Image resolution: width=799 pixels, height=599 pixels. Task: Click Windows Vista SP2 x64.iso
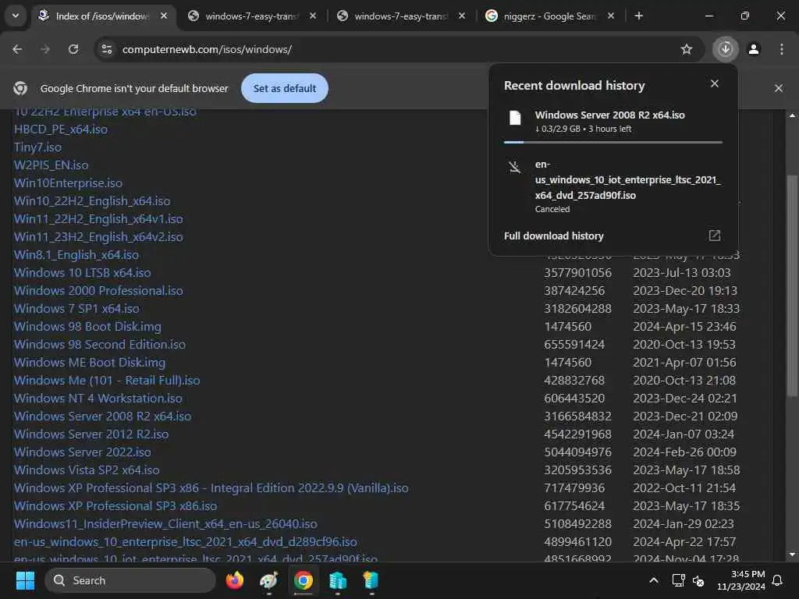coord(87,470)
